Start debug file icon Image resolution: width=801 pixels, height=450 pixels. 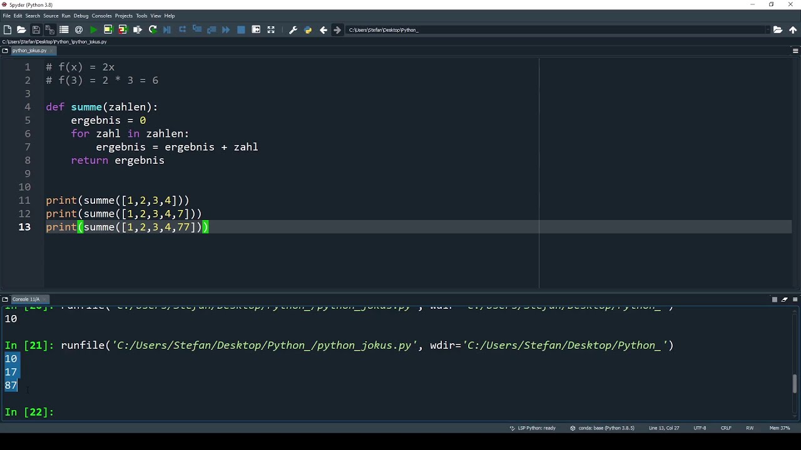(167, 29)
